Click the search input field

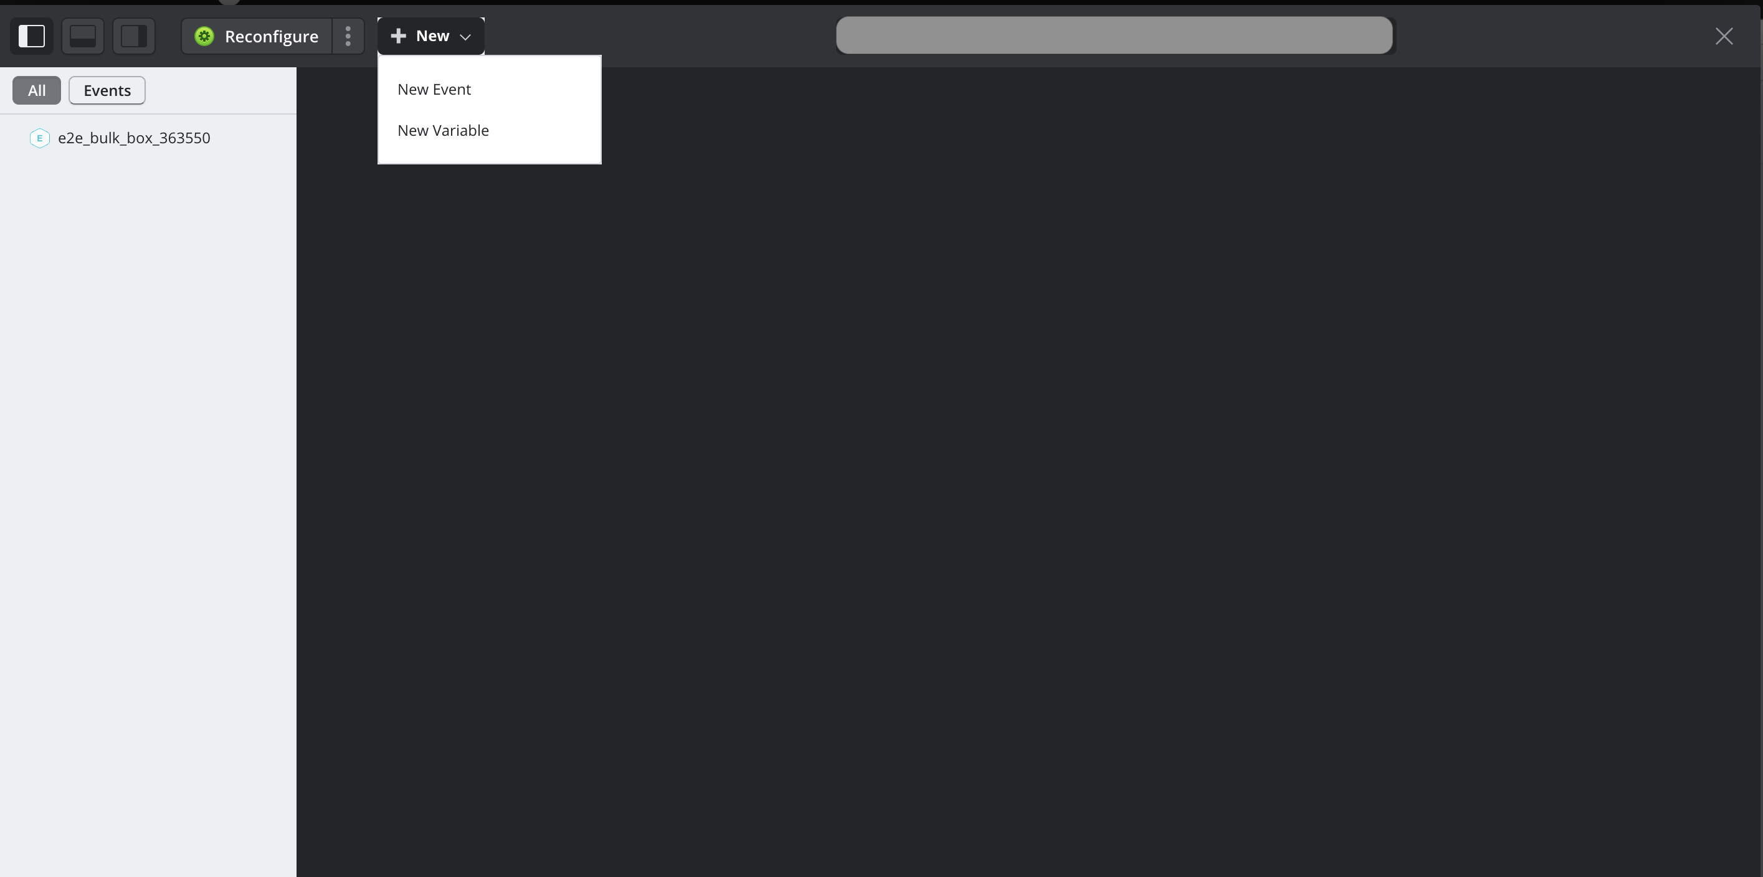tap(1114, 36)
